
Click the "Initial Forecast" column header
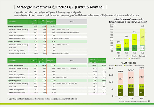(x=93, y=61)
